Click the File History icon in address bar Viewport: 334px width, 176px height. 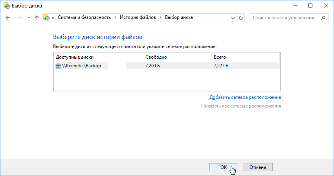[47, 18]
